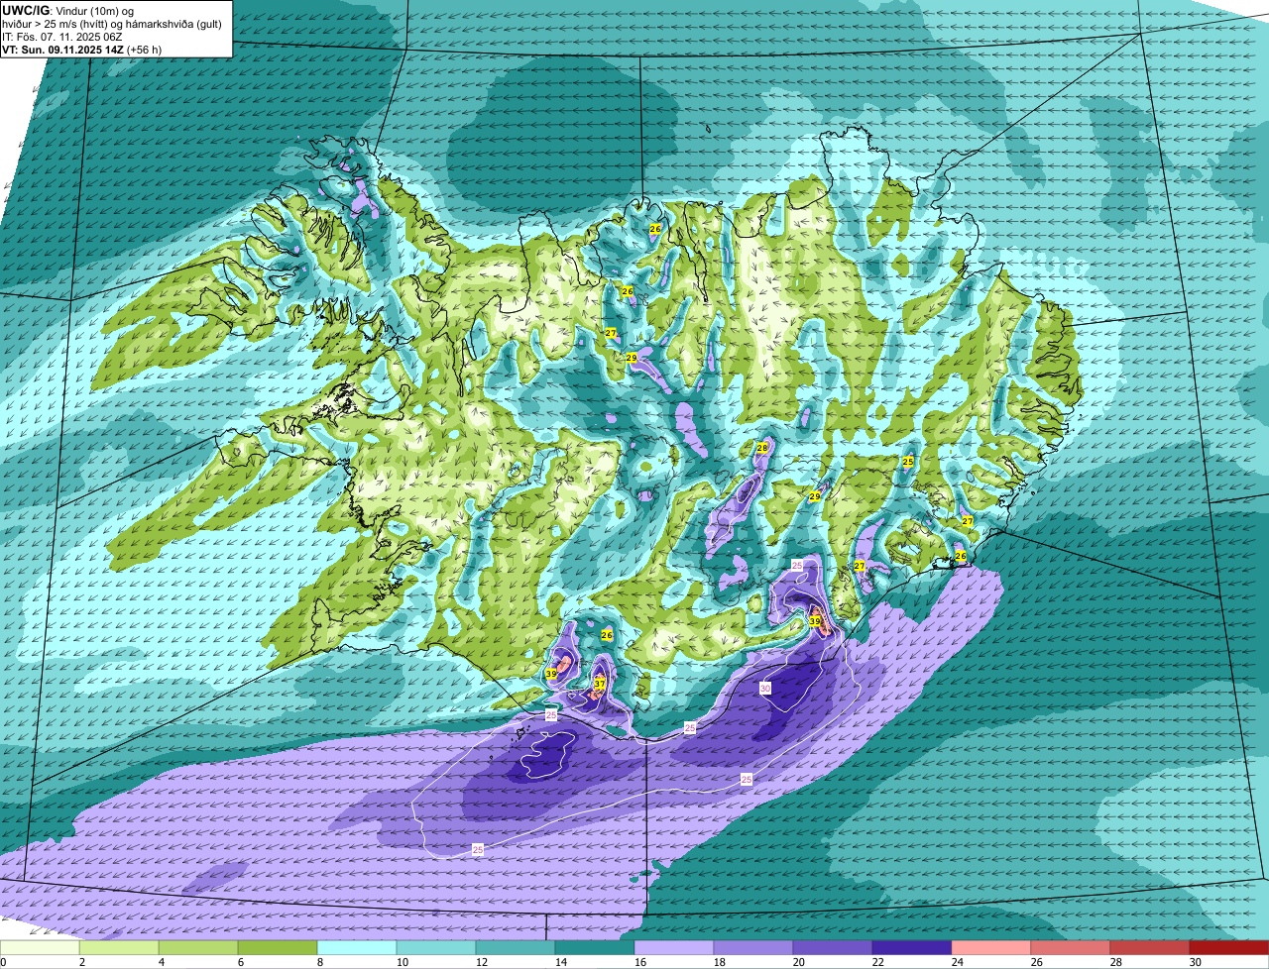1269x969 pixels.
Task: Click legend scale number 2
Action: [81, 962]
